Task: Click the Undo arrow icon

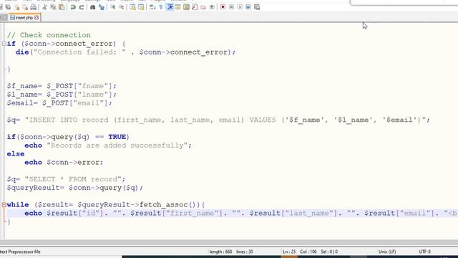Action: 73,7
